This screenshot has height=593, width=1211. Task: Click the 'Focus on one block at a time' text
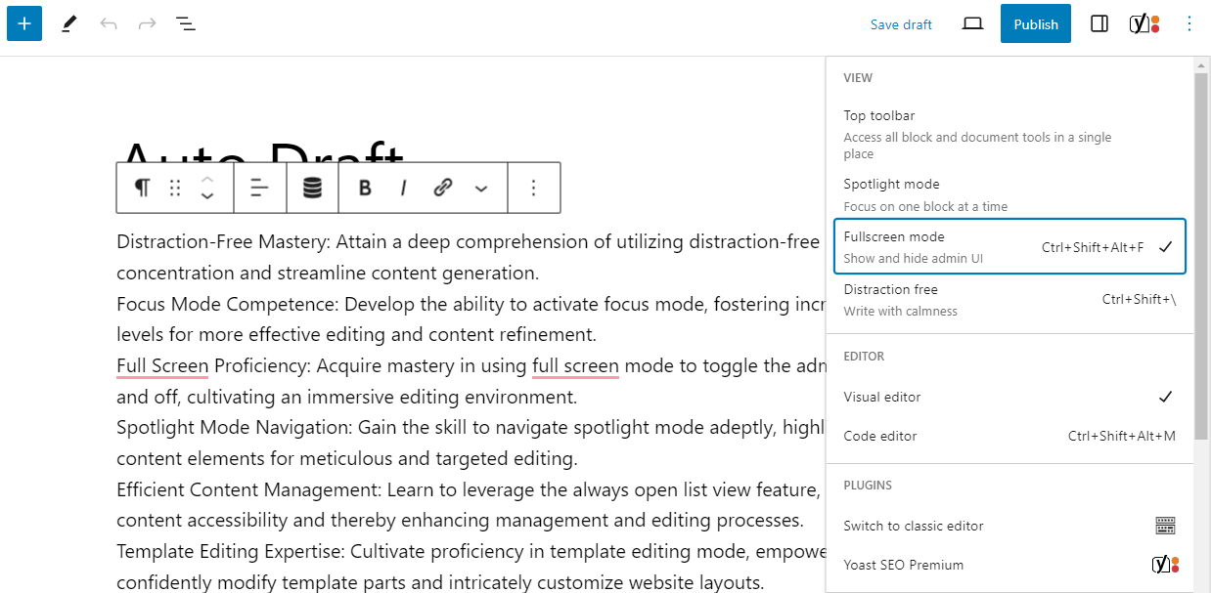pyautogui.click(x=925, y=206)
